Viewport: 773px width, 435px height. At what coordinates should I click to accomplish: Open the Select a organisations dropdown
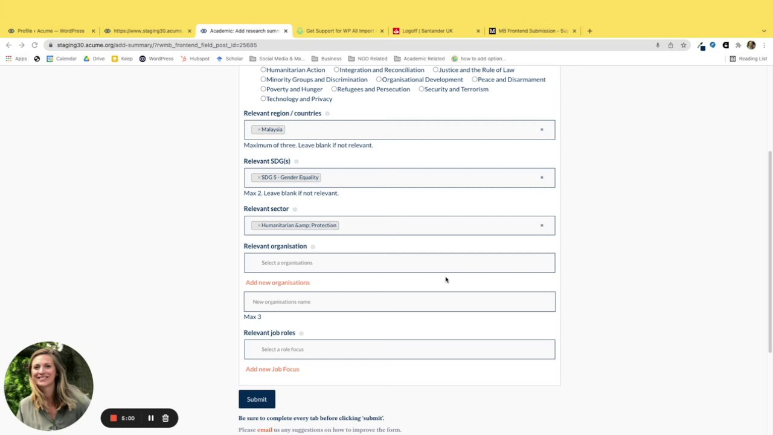399,263
